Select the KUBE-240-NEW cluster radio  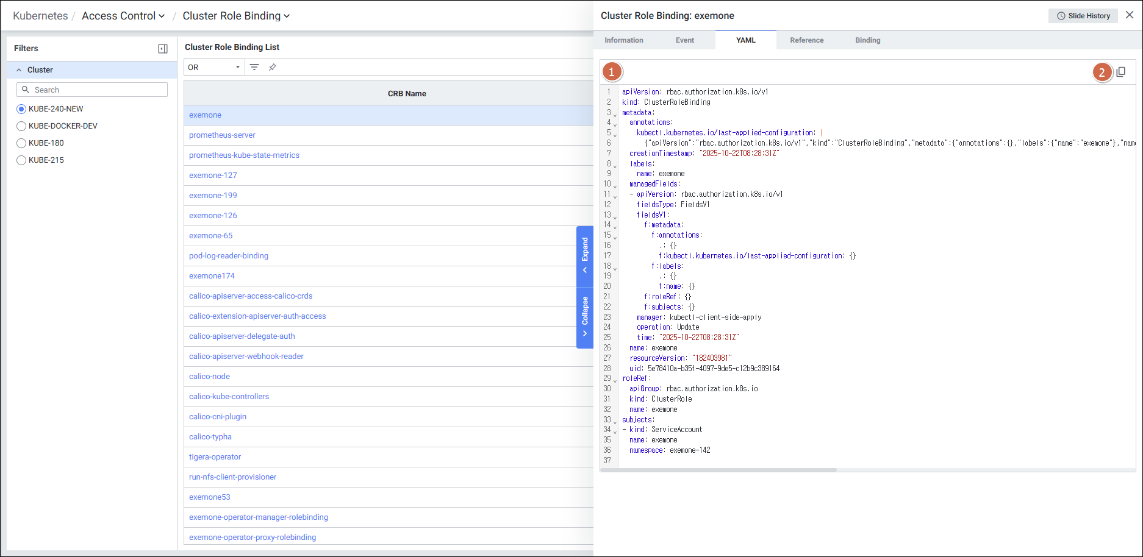coord(21,109)
